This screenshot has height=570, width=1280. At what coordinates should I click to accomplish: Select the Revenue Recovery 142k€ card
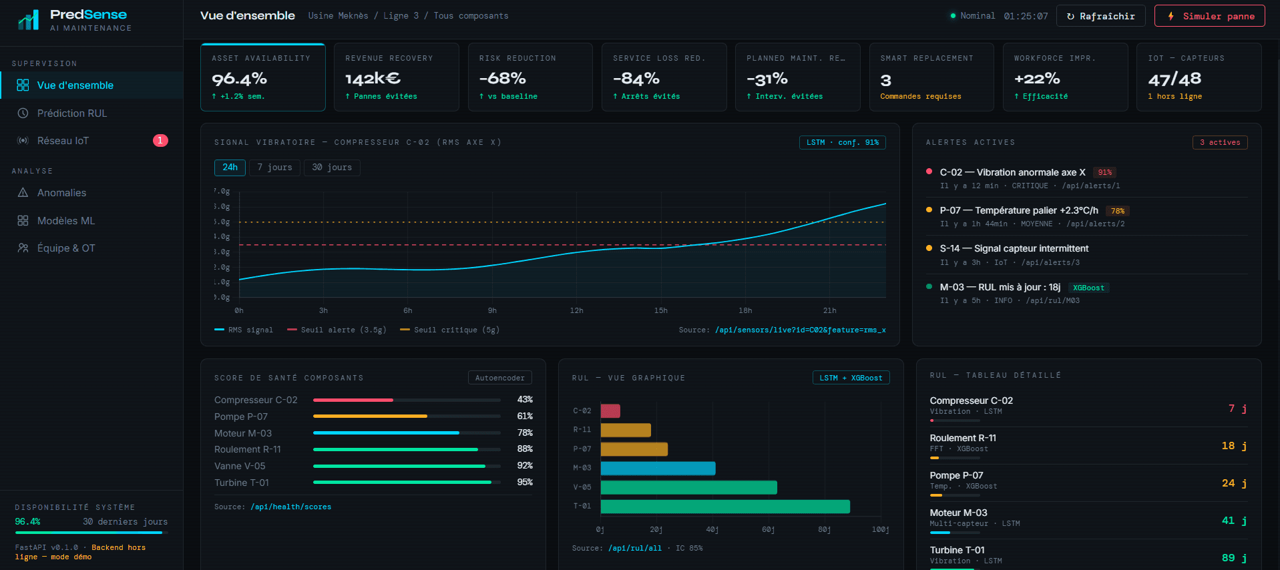pos(397,77)
